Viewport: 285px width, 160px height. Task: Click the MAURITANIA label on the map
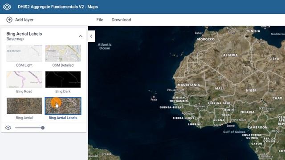[189, 85]
